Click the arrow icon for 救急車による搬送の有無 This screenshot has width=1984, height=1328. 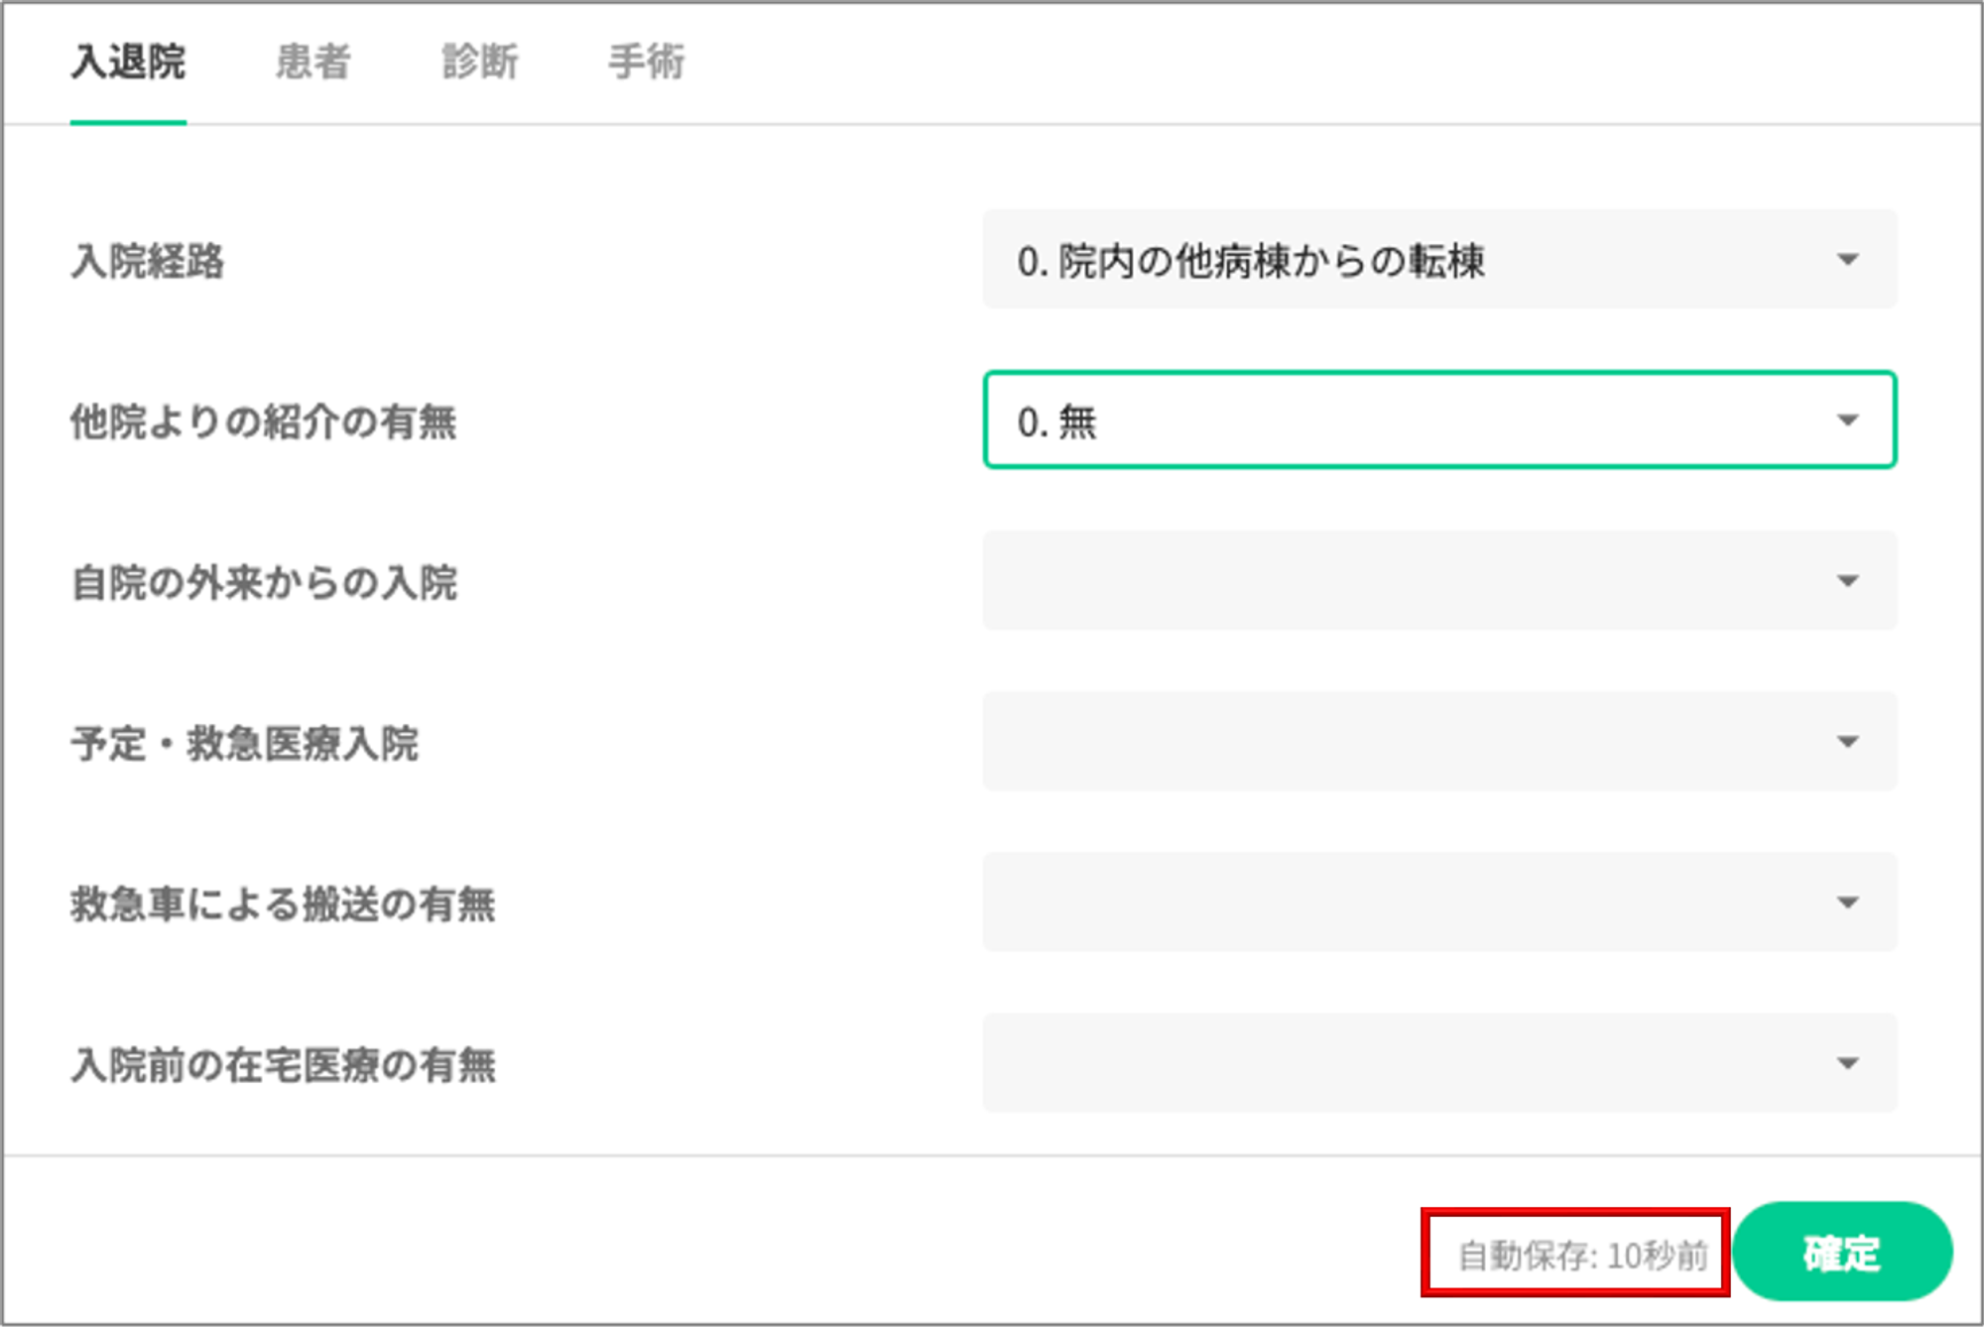pyautogui.click(x=1847, y=903)
